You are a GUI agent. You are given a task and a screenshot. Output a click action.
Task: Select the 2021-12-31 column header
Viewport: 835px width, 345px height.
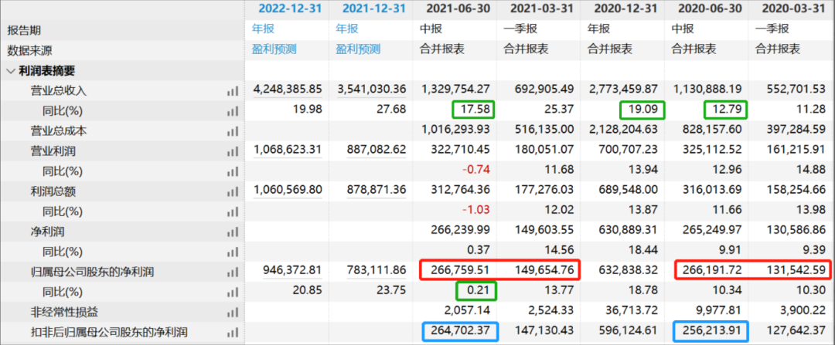coord(371,9)
